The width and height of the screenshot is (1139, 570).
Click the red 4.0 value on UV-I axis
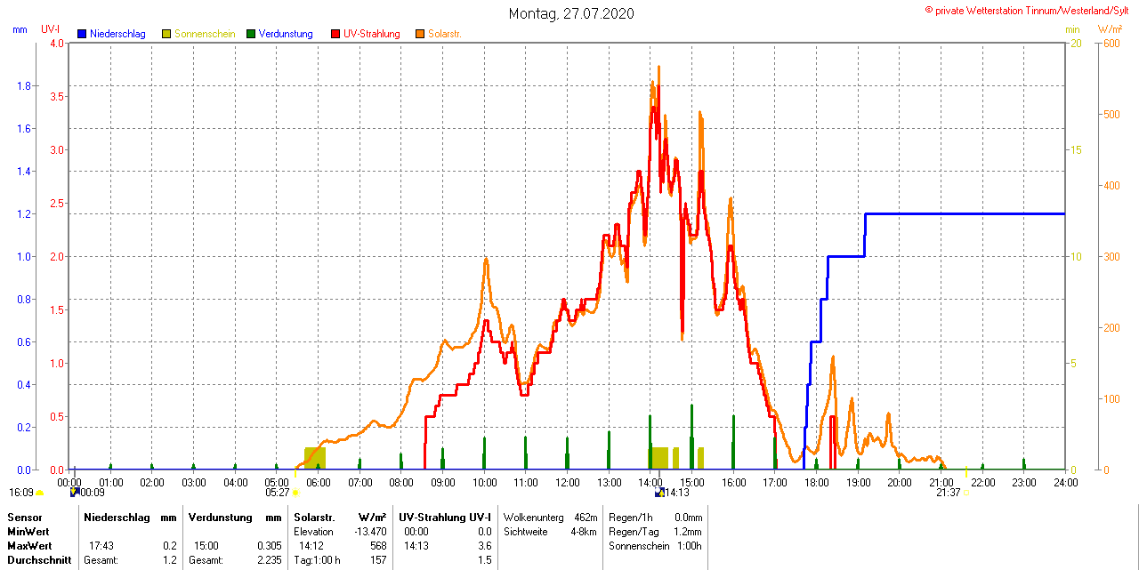pos(58,43)
